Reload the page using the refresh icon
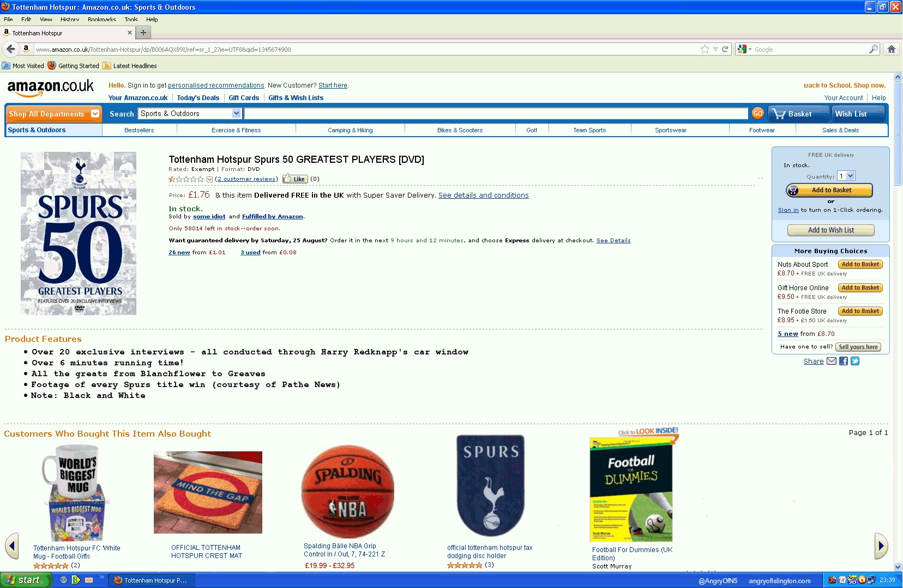Viewport: 903px width, 588px height. [x=725, y=49]
